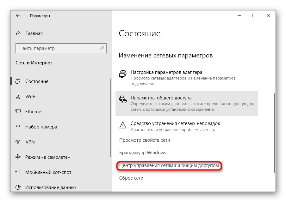This screenshot has height=202, width=286.
Task: Open the Wi-Fi signal icon
Action: pos(18,97)
